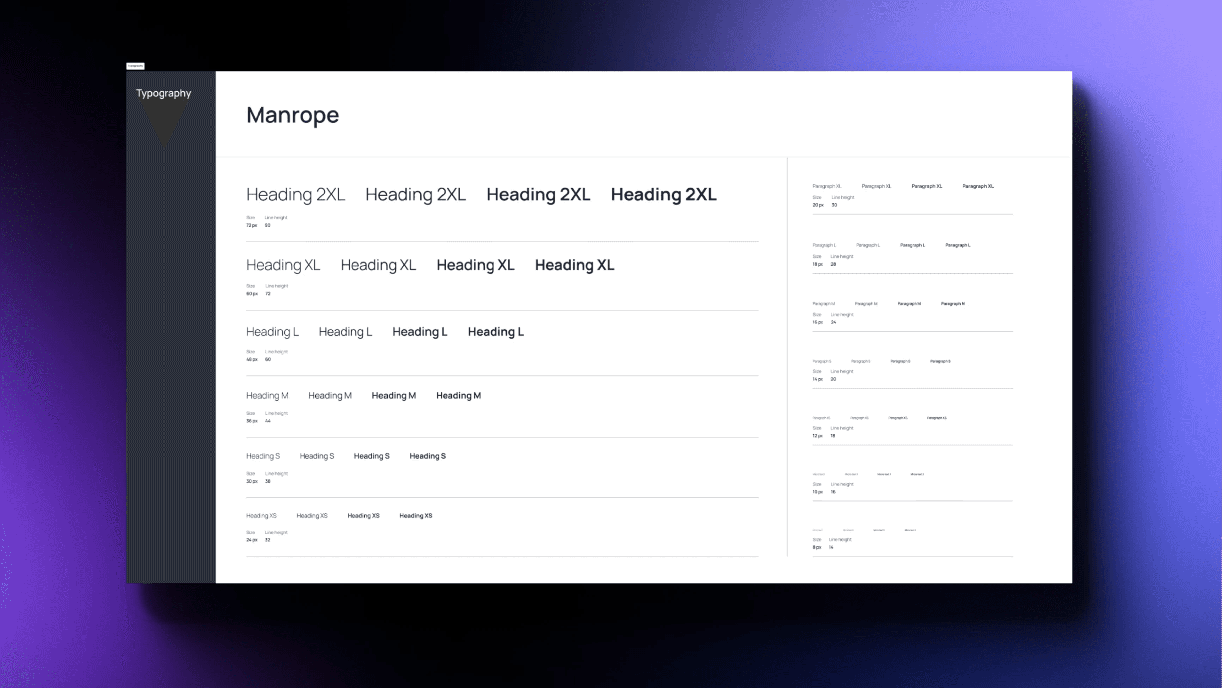Select the boldest 'Paragraph L' sample
The width and height of the screenshot is (1222, 688).
[958, 246]
